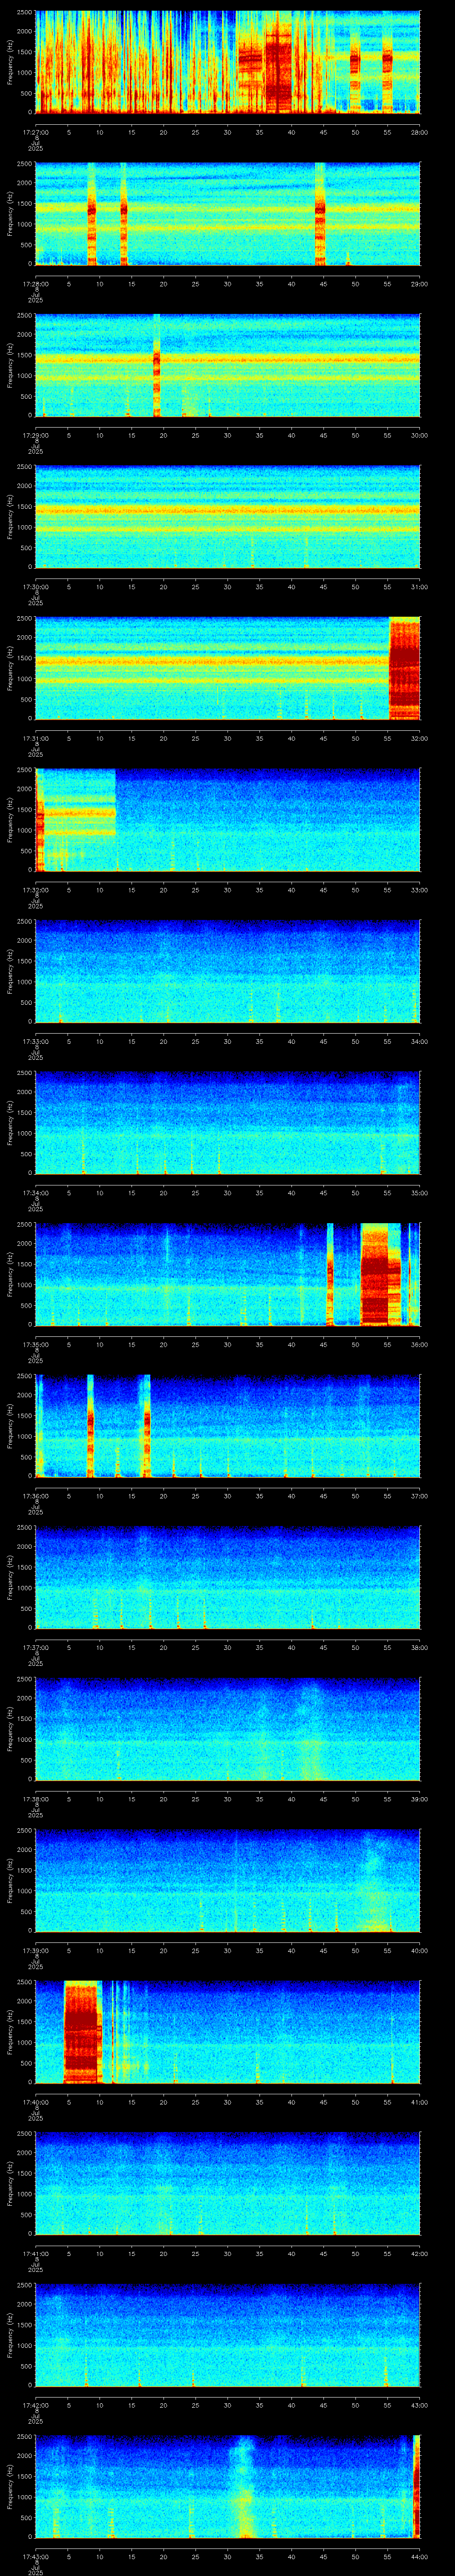
Task: Click the "17:42:00" time axis label
Action: pyautogui.click(x=35, y=2406)
